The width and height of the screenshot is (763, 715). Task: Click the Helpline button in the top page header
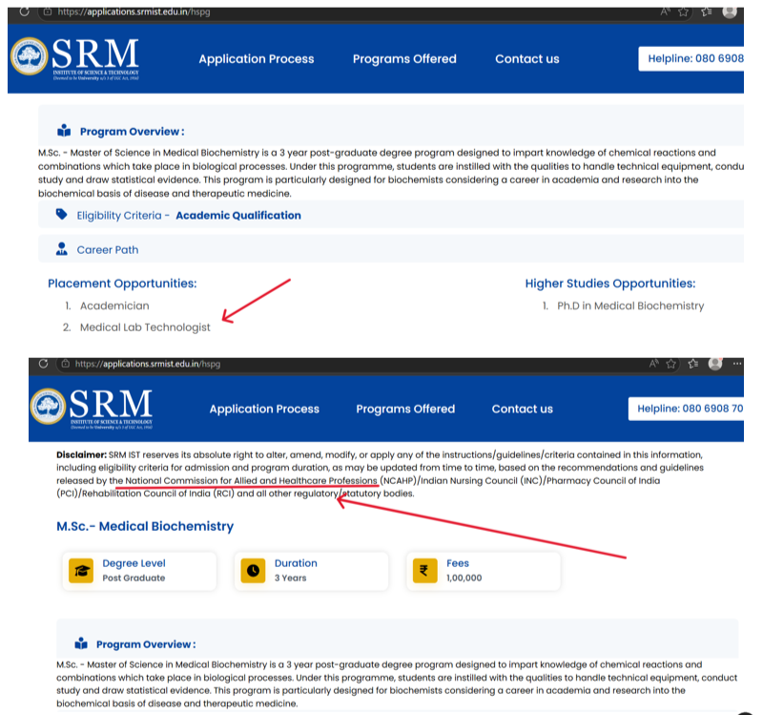(x=691, y=58)
